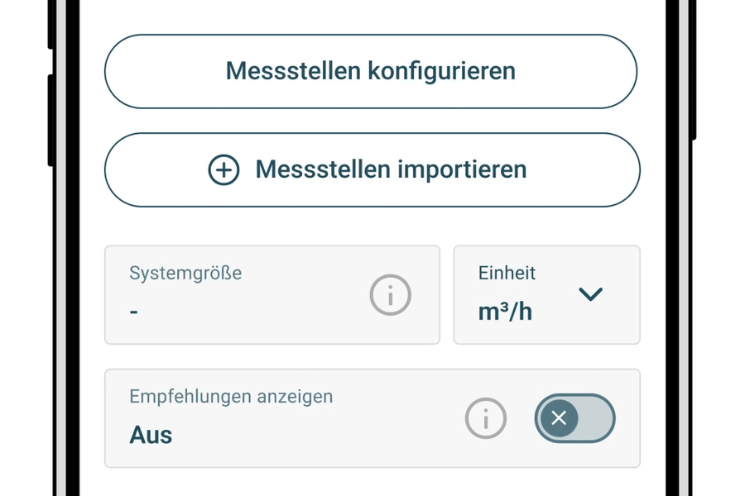Click the Systemgröße input field
Viewport: 745px width, 496px height.
(x=248, y=294)
